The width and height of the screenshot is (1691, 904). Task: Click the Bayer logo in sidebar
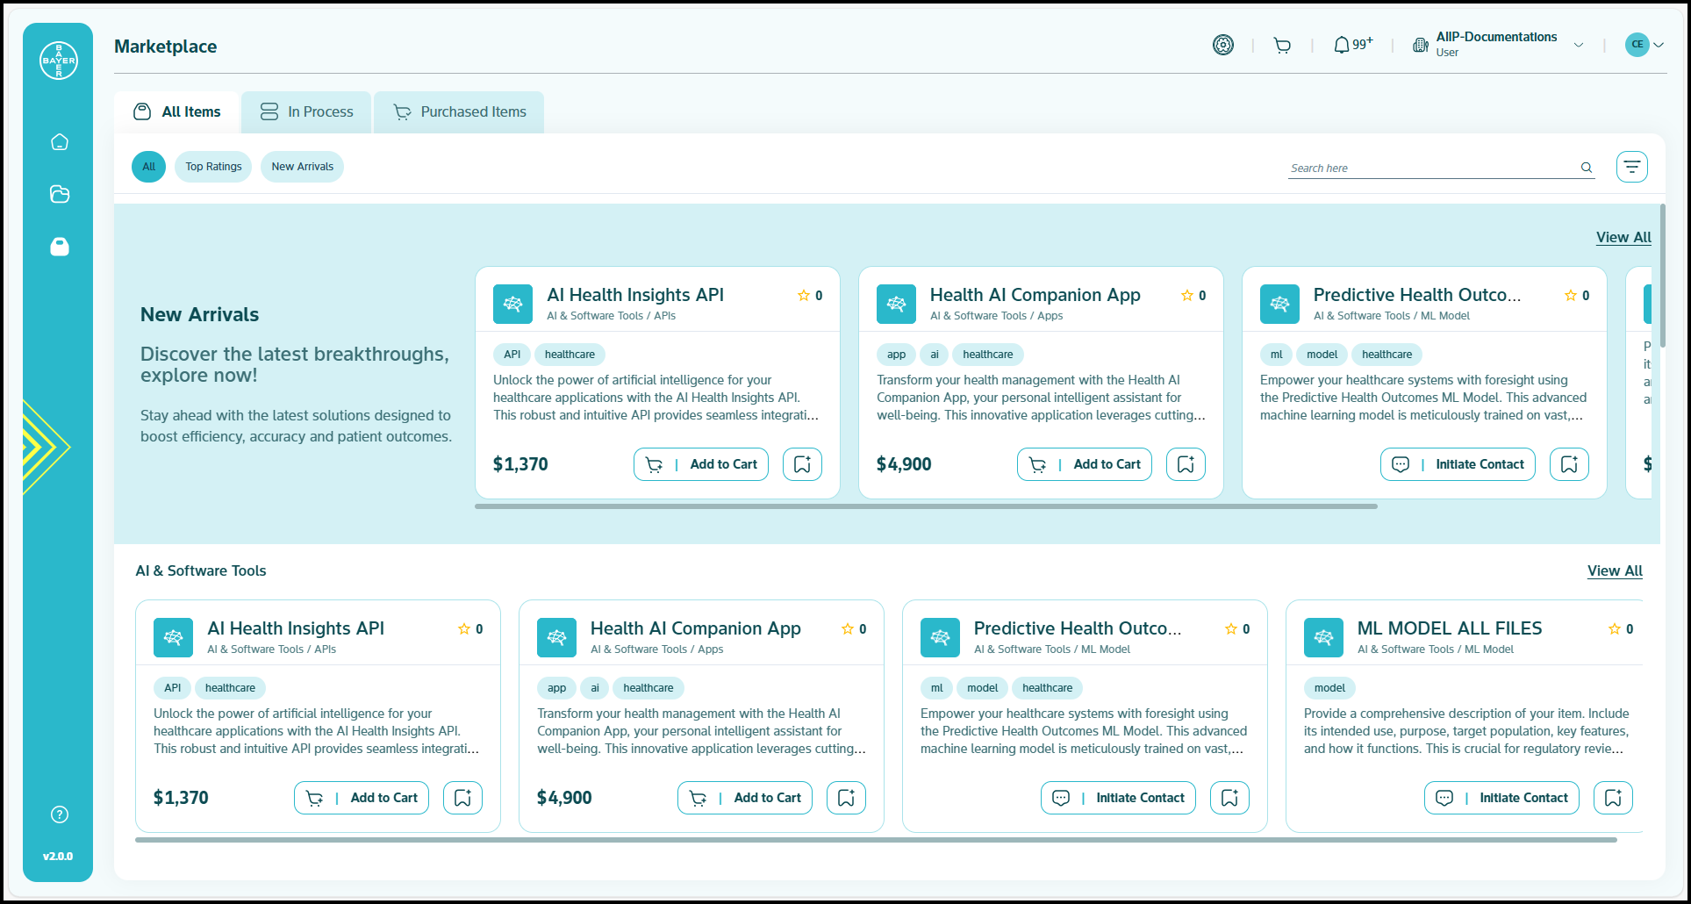tap(59, 61)
